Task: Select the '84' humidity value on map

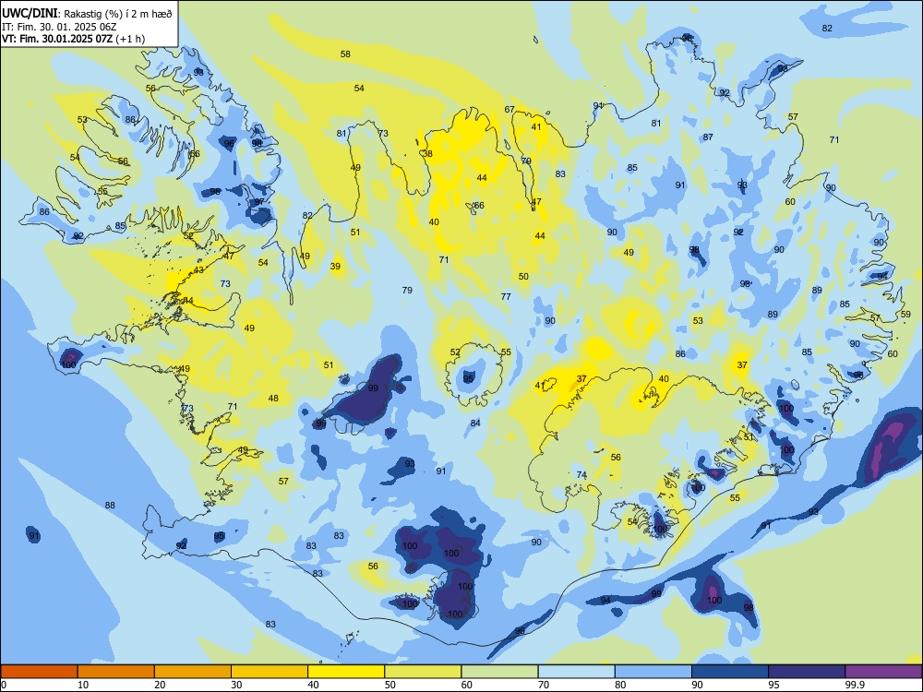Action: point(475,423)
